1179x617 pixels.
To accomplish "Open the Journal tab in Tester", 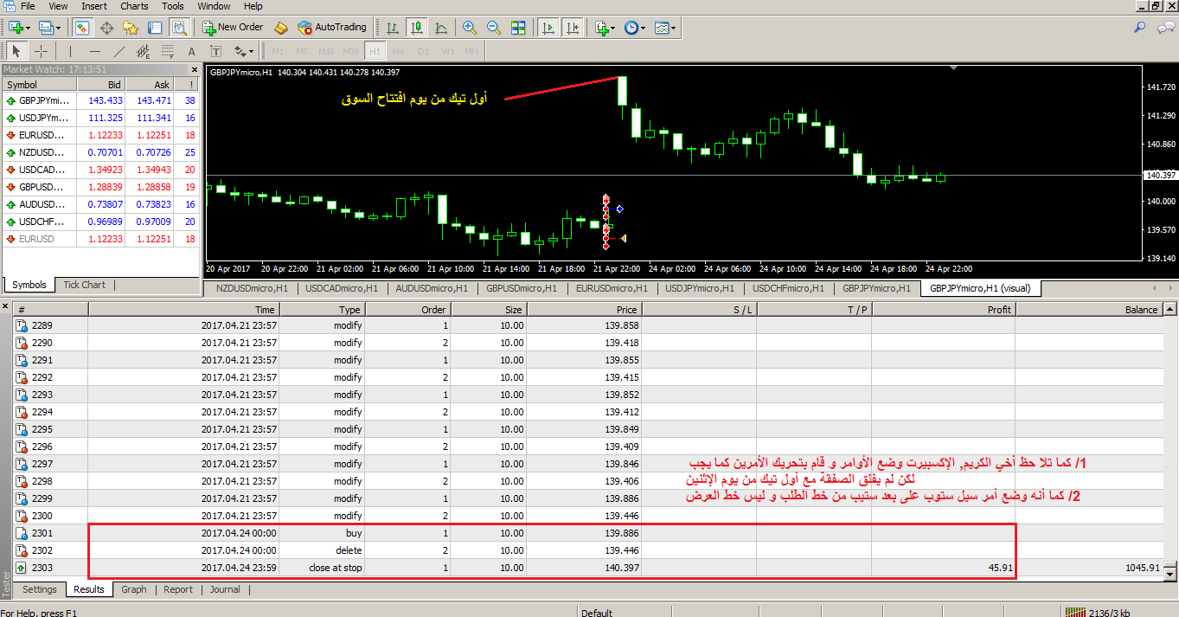I will pos(227,589).
